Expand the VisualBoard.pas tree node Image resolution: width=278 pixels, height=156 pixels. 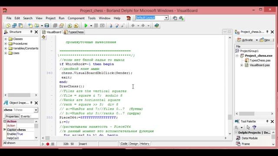[242, 65]
